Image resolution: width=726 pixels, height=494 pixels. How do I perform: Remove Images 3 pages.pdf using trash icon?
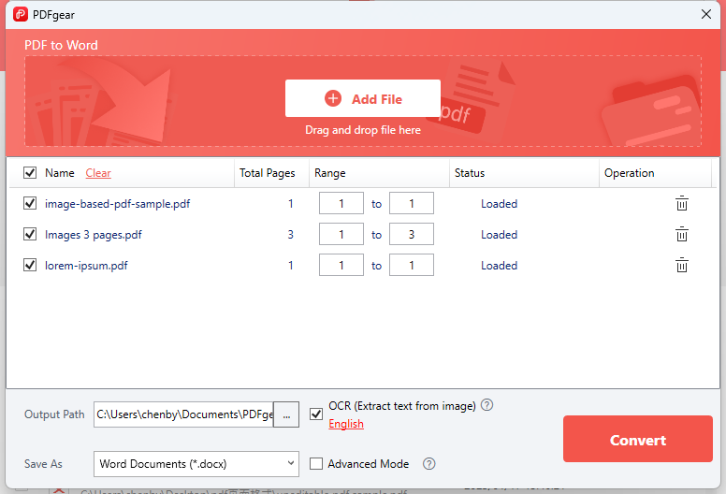click(x=681, y=234)
